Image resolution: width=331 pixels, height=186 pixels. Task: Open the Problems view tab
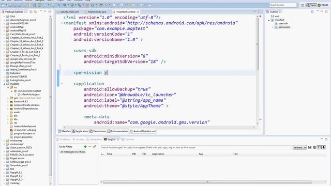point(64,139)
